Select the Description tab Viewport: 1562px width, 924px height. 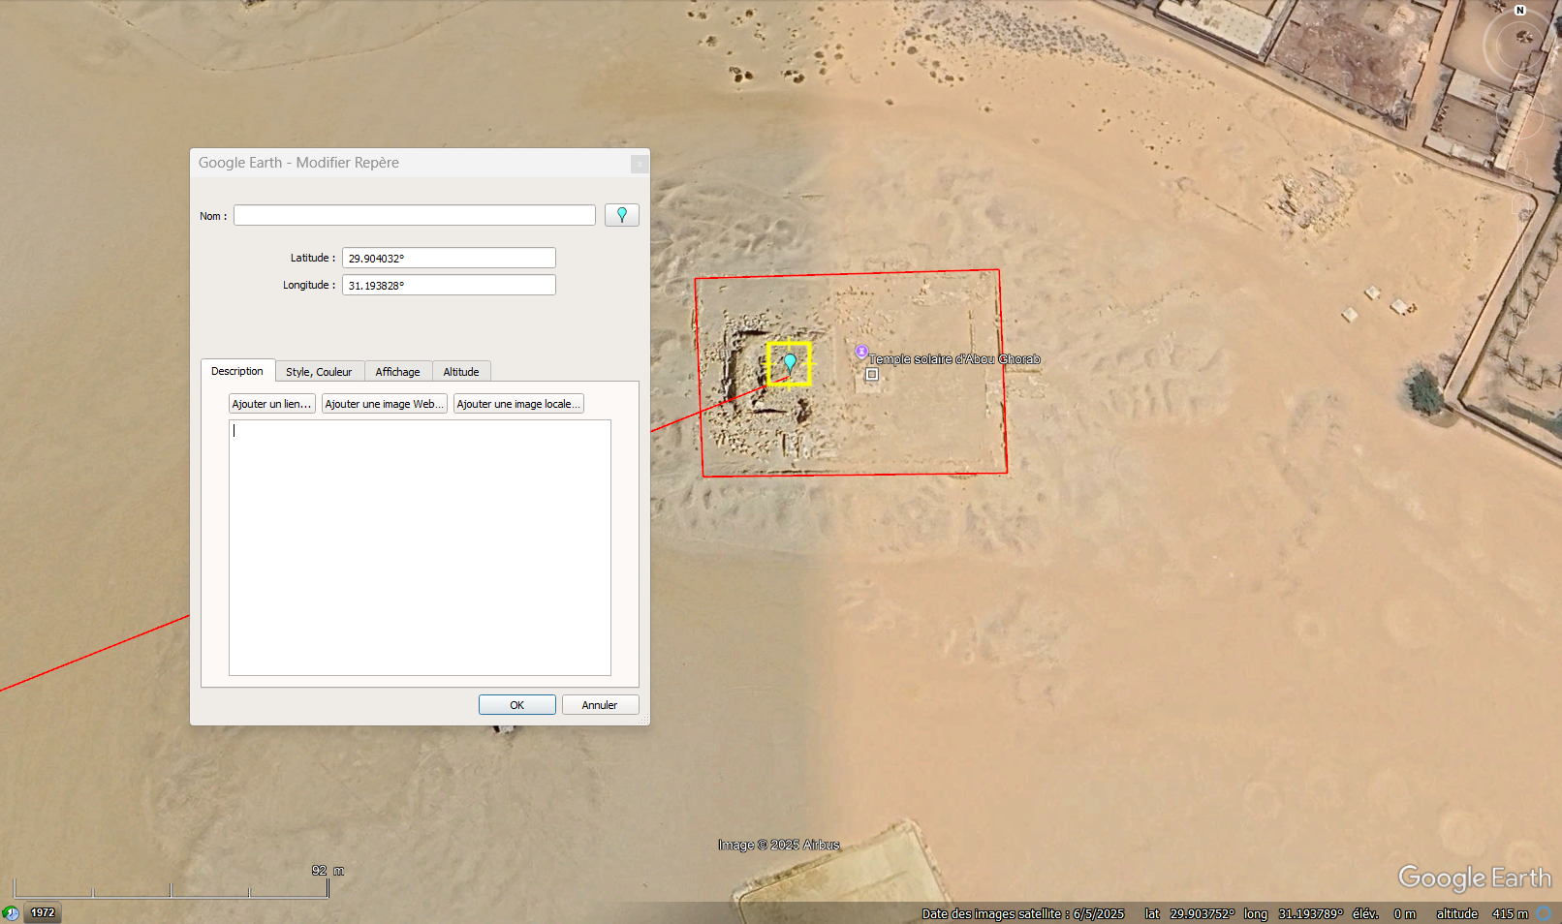click(237, 371)
